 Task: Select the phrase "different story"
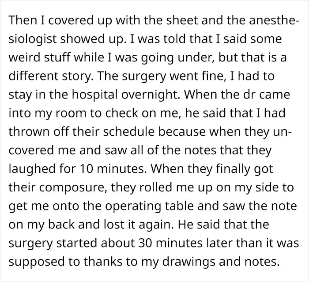coord(50,76)
